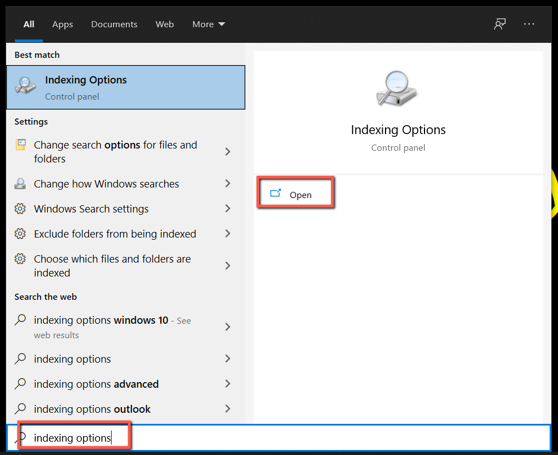This screenshot has width=558, height=455.
Task: Expand arrow for the plain indexing options web suggestion
Action: coord(228,359)
